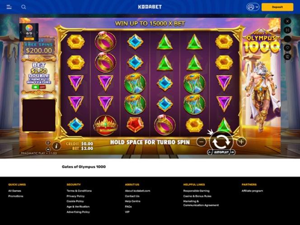This screenshot has width=300, height=225.
Task: Click the search magnifier icon
Action: point(24,7)
